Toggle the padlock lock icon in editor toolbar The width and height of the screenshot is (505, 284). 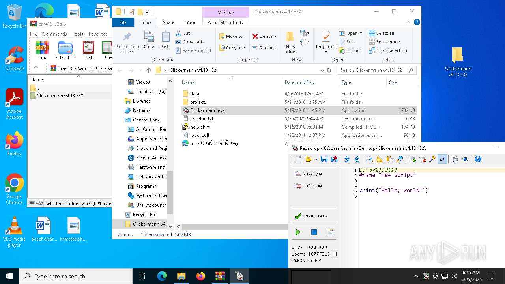coord(455,159)
